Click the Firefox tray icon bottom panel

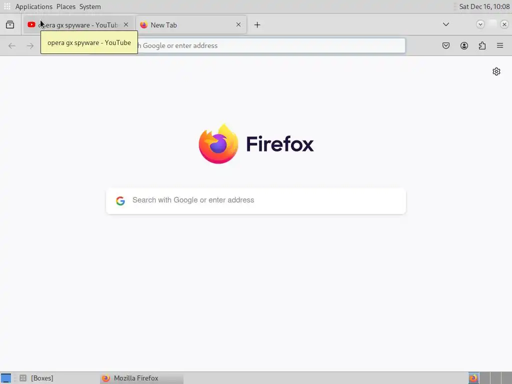(x=473, y=378)
